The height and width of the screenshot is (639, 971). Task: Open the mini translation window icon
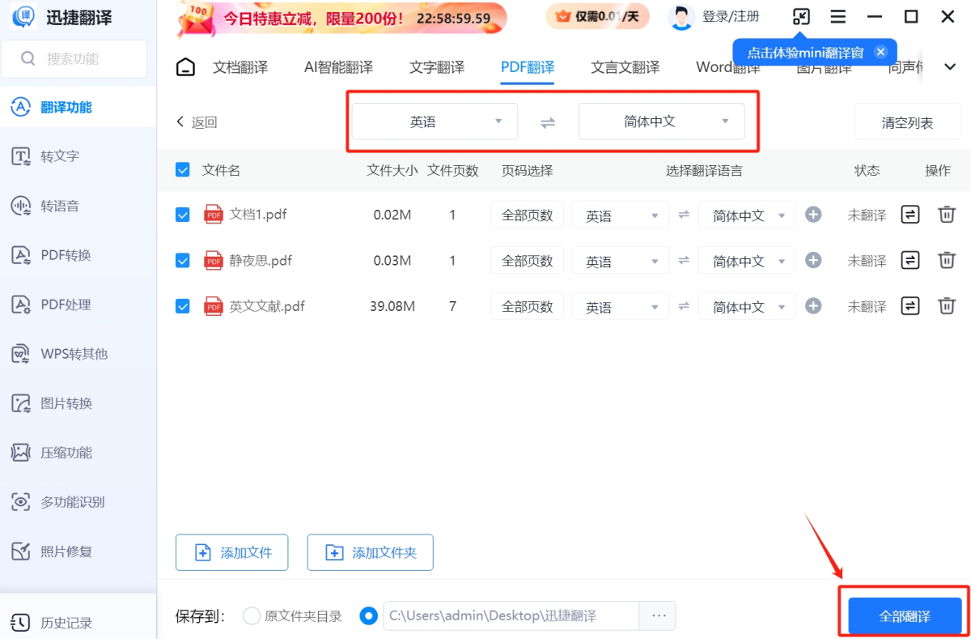click(x=800, y=17)
